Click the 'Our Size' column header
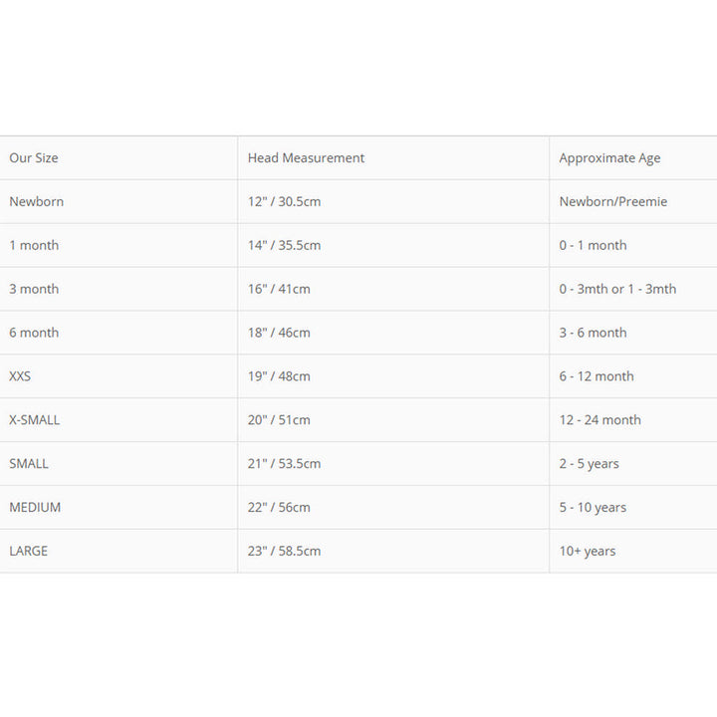 coord(34,158)
